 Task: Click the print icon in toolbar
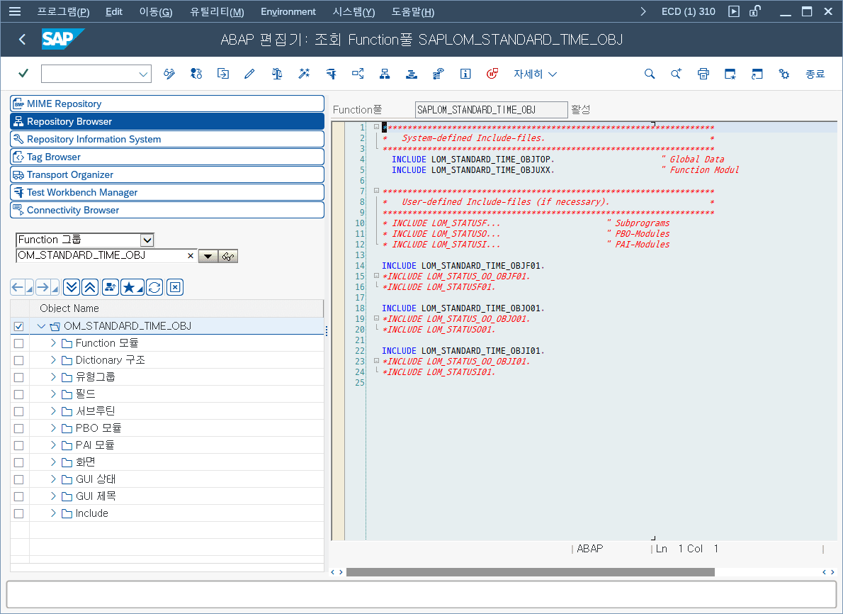tap(703, 74)
